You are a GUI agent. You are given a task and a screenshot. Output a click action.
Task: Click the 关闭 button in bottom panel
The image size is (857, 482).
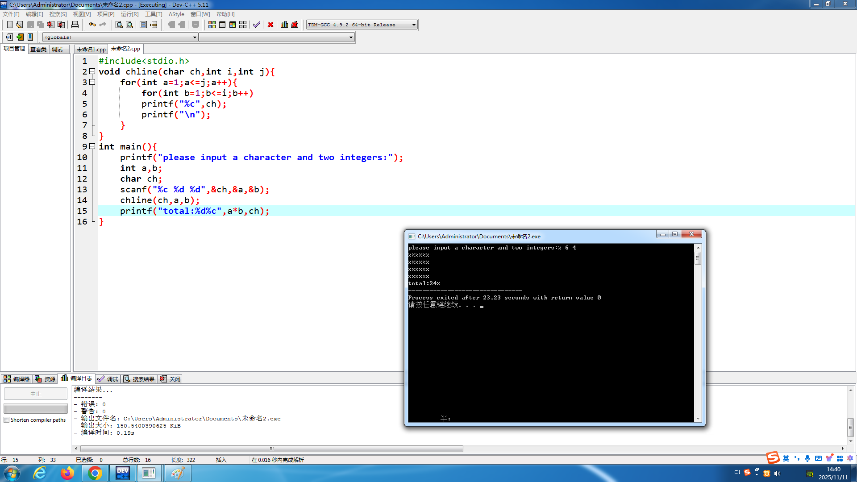tap(171, 379)
